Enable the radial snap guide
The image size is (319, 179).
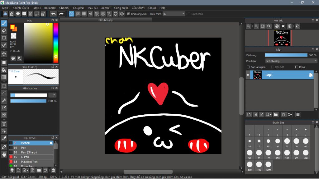coord(97,14)
